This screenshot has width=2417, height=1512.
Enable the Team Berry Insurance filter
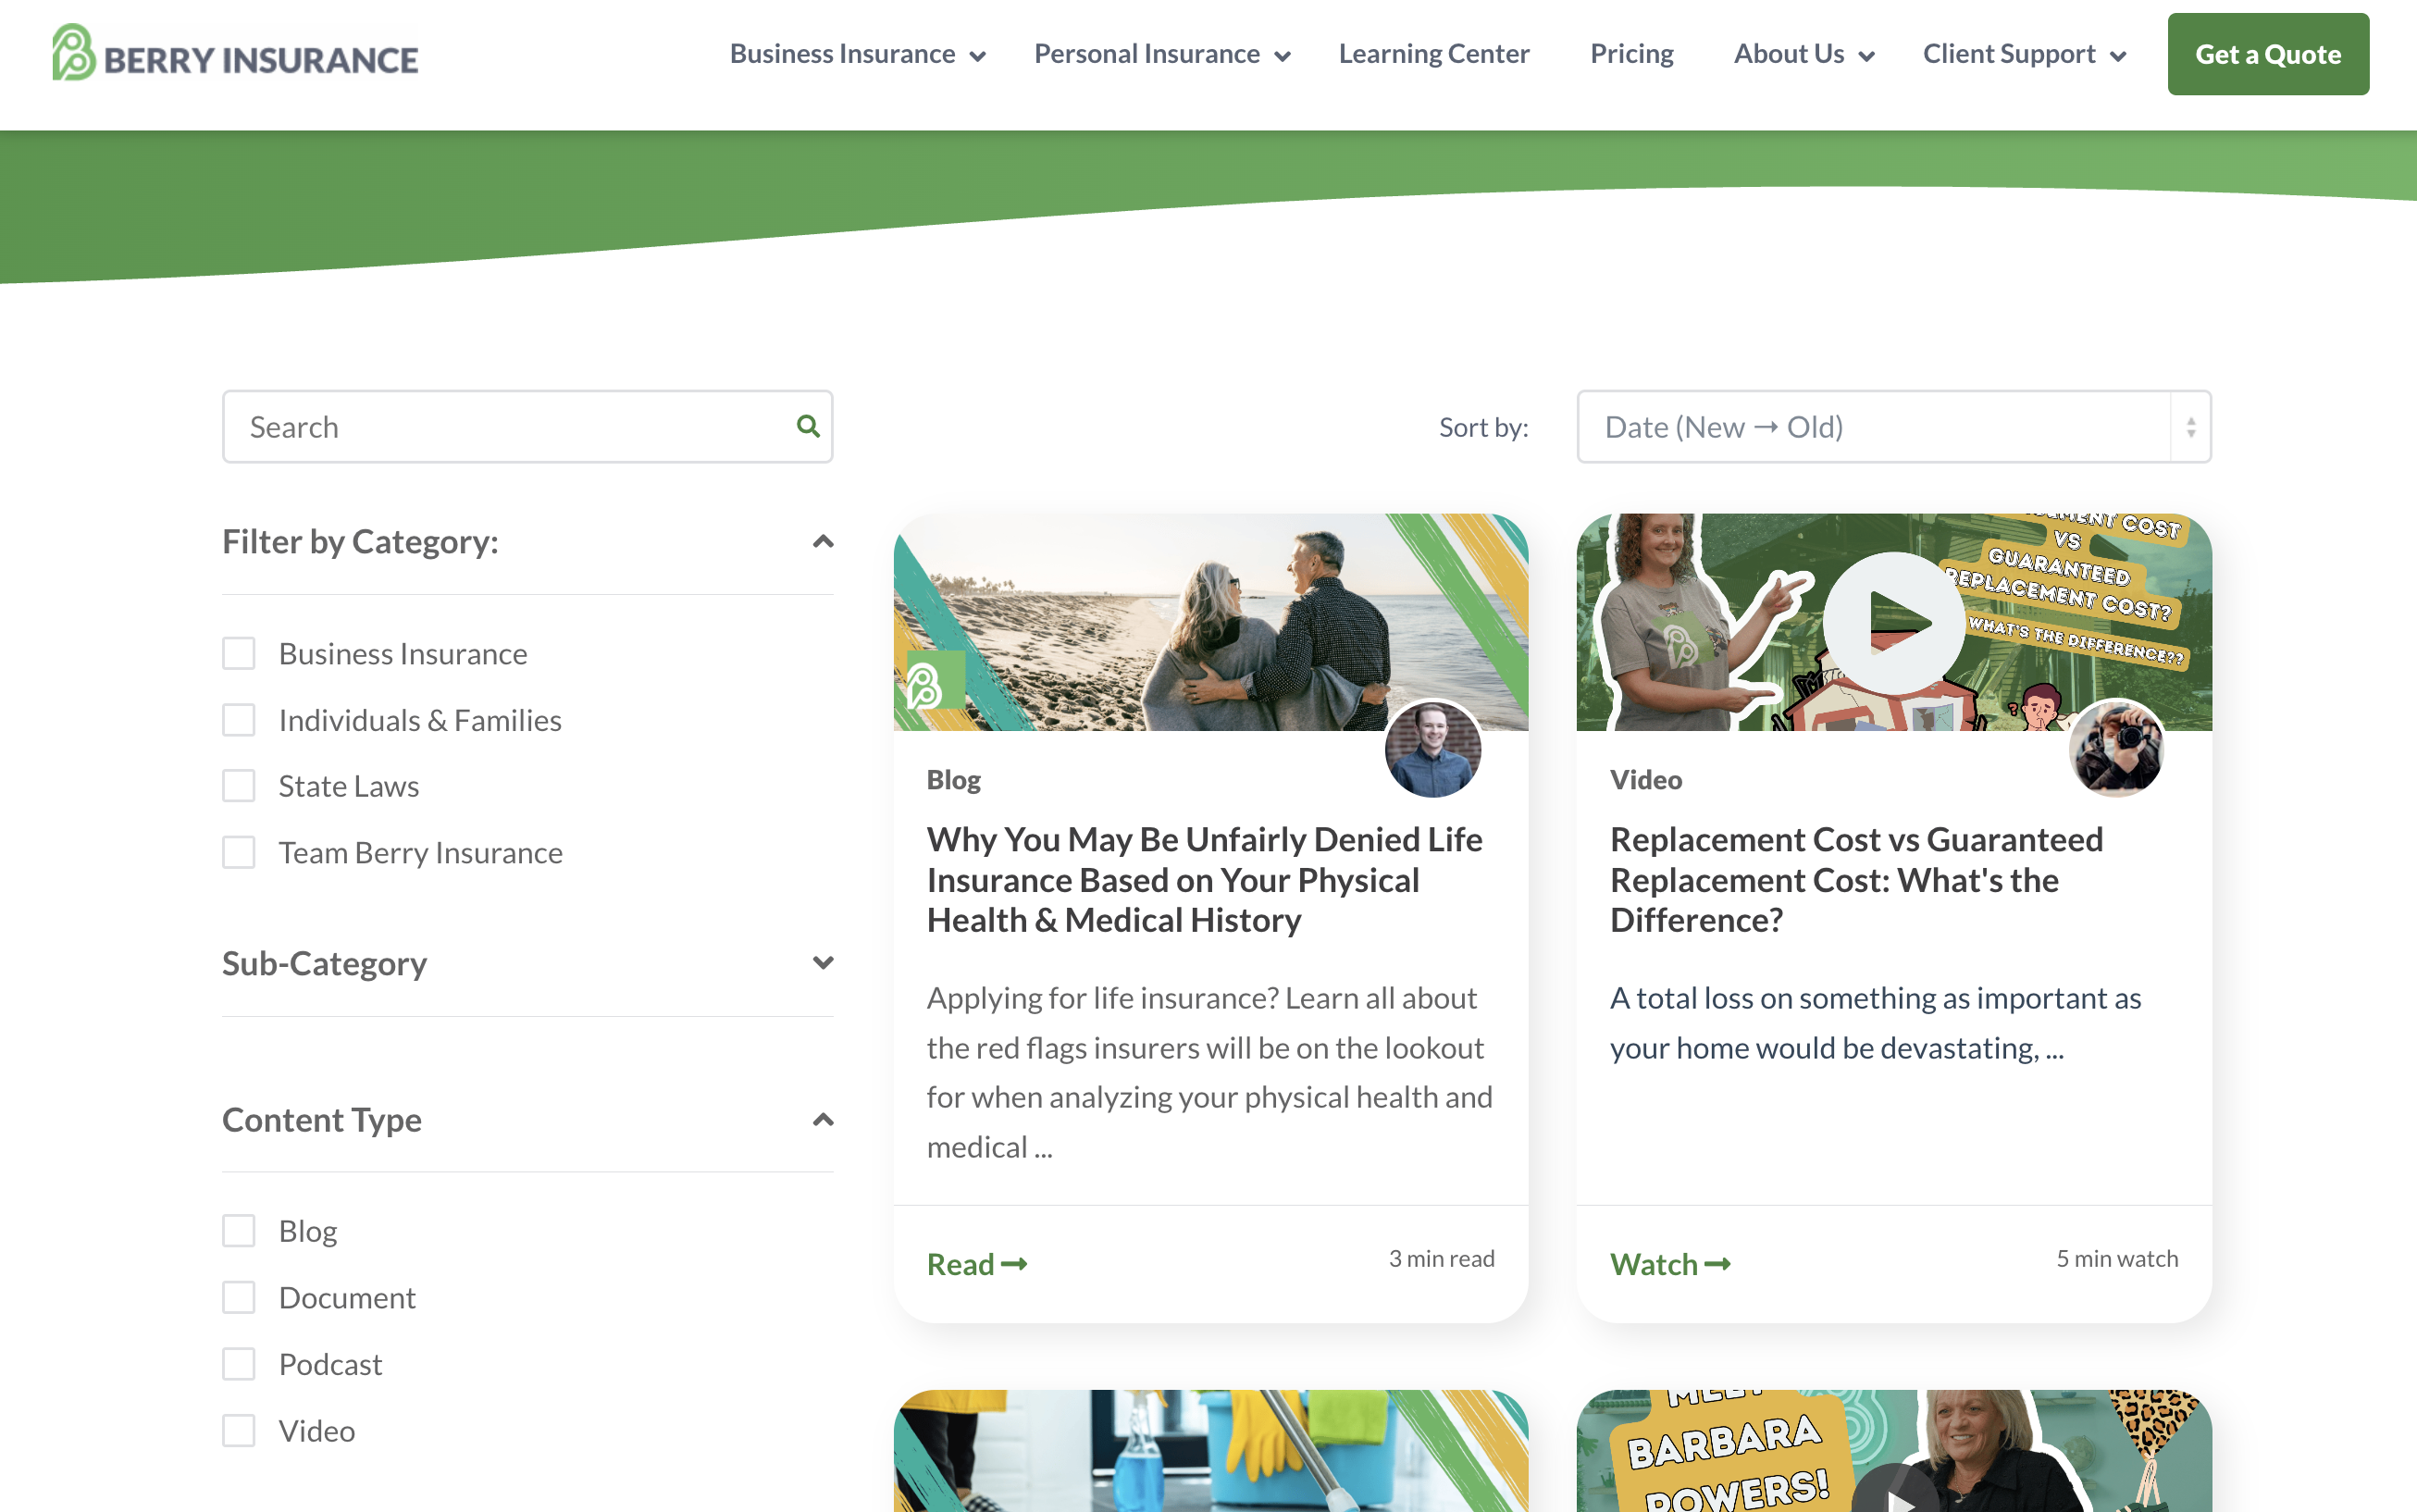239,853
